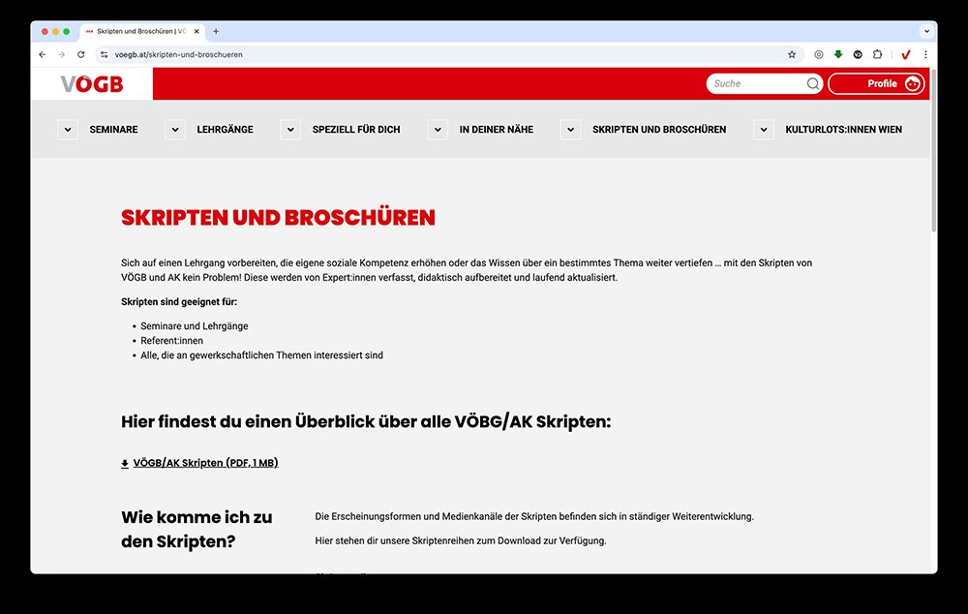Go back using the back arrow
The height and width of the screenshot is (614, 968).
[41, 54]
